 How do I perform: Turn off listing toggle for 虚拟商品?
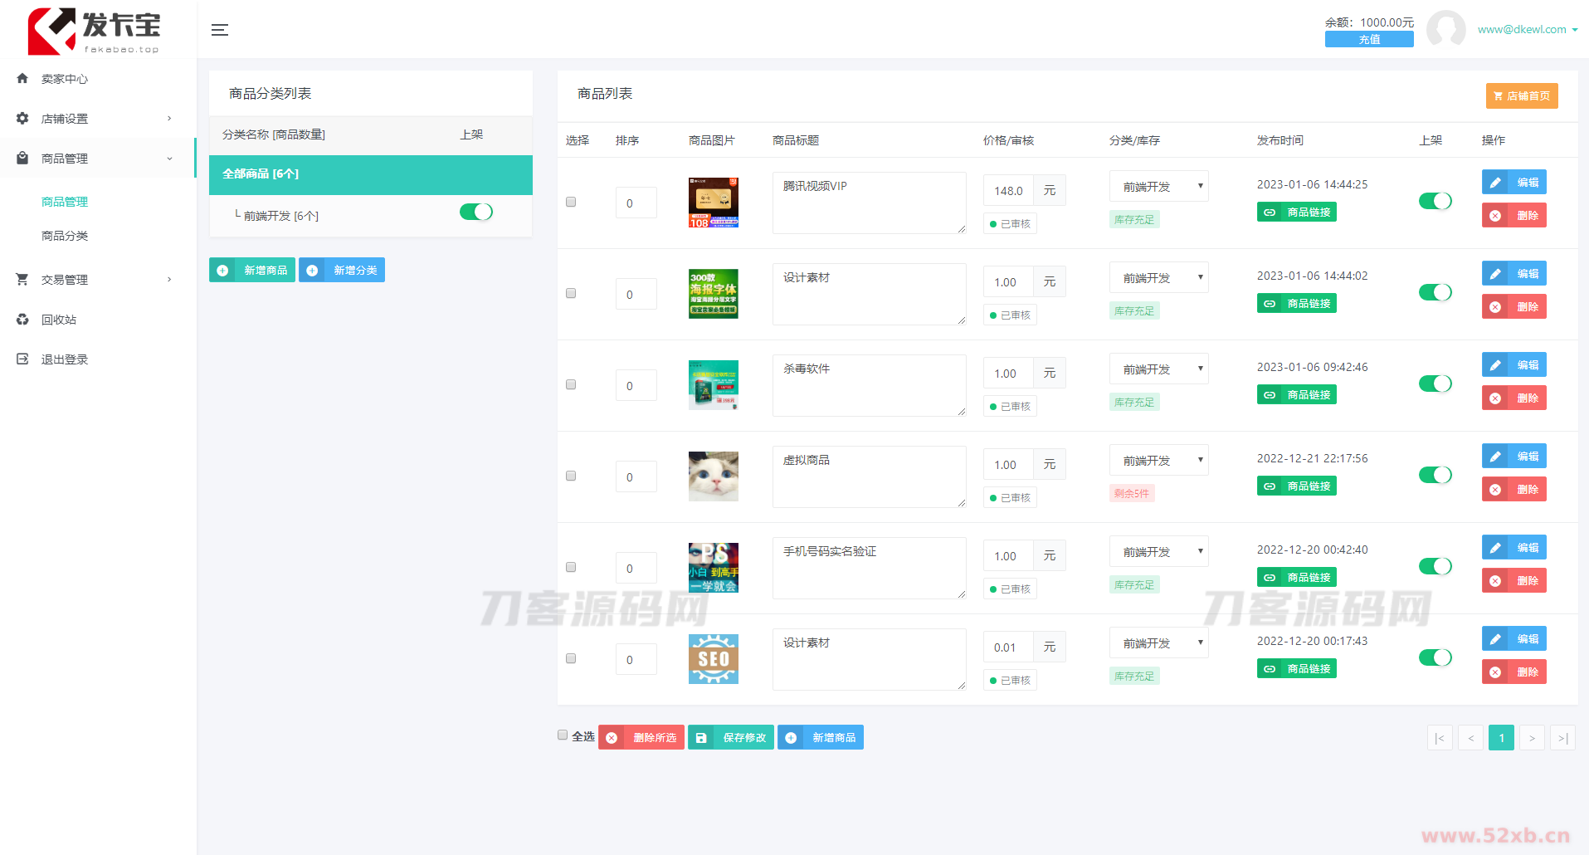pyautogui.click(x=1435, y=475)
